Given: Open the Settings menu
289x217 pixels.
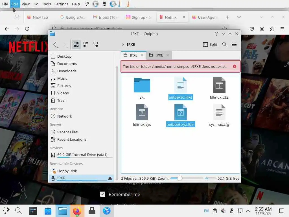Looking at the screenshot, I should tap(61, 4).
